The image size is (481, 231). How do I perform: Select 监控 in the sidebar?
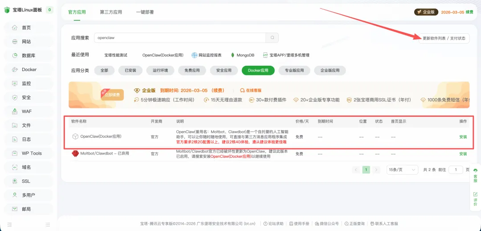(x=28, y=84)
